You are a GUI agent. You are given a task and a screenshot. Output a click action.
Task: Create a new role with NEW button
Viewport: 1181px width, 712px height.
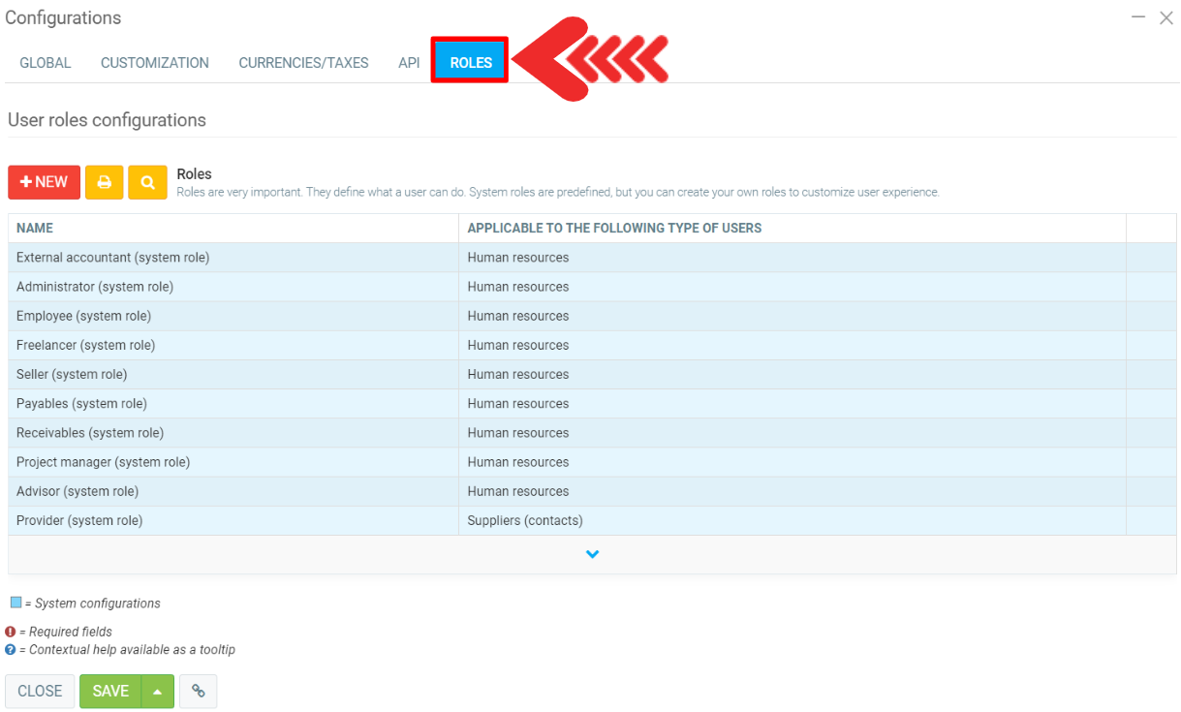pyautogui.click(x=45, y=182)
